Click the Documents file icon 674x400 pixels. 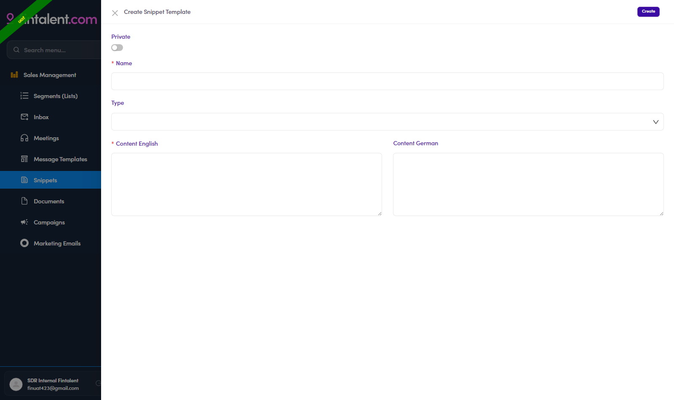(24, 201)
